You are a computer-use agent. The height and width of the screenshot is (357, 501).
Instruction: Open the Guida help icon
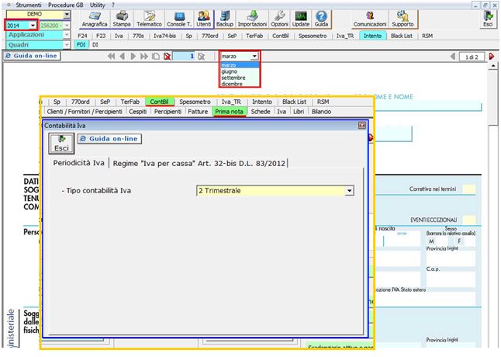pyautogui.click(x=321, y=19)
